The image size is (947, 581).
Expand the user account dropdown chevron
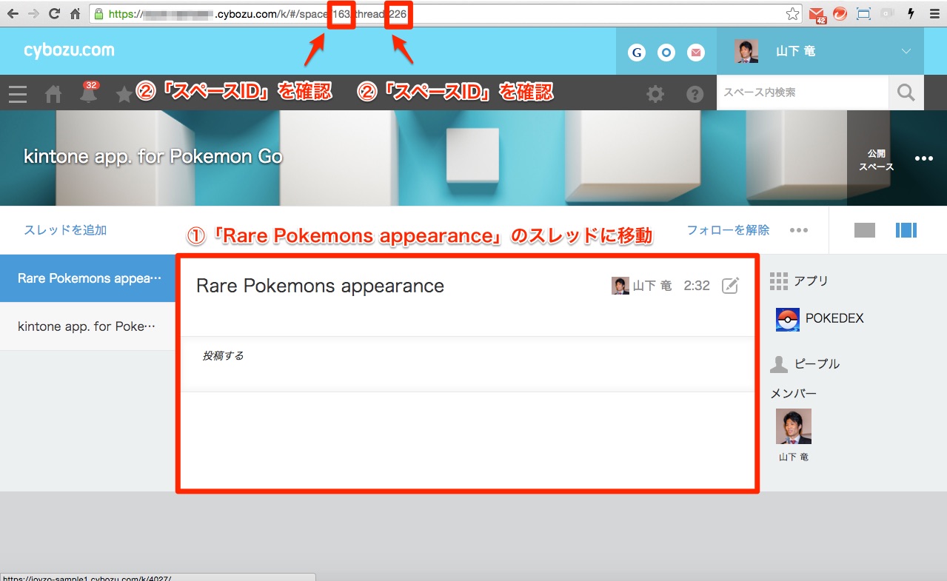tap(906, 51)
